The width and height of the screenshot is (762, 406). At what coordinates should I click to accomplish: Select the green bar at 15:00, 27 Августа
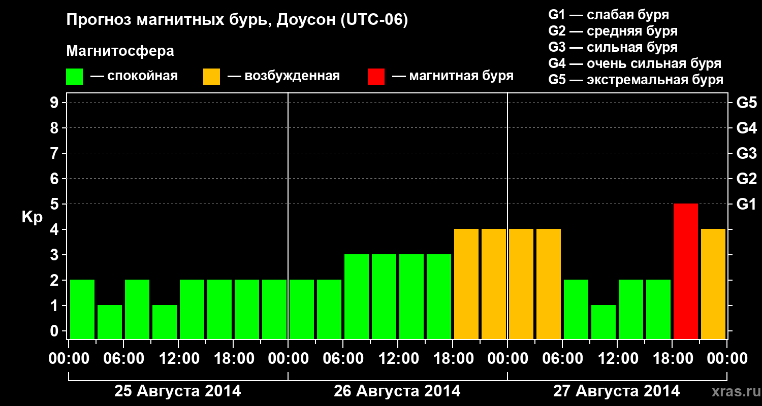click(658, 309)
